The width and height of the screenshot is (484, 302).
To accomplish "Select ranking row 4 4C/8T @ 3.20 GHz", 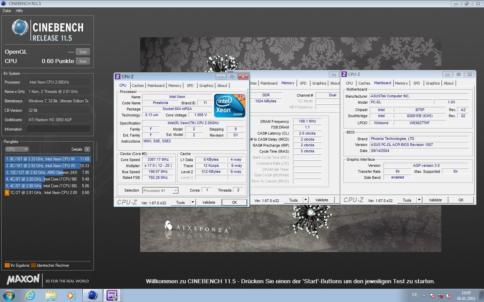I will click(47, 179).
